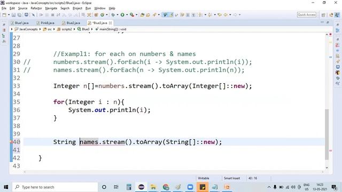Open the Run dropdown arrow
342x192 pixels.
(127, 15)
